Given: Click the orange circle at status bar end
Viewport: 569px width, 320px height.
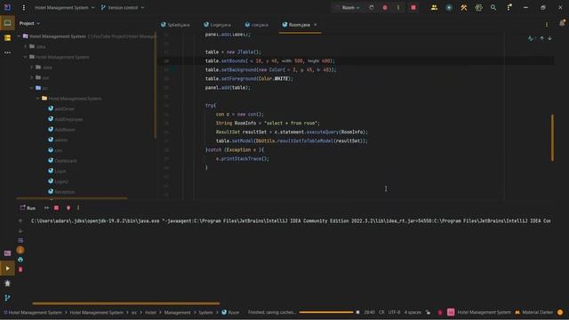Looking at the screenshot, I should coord(560,312).
